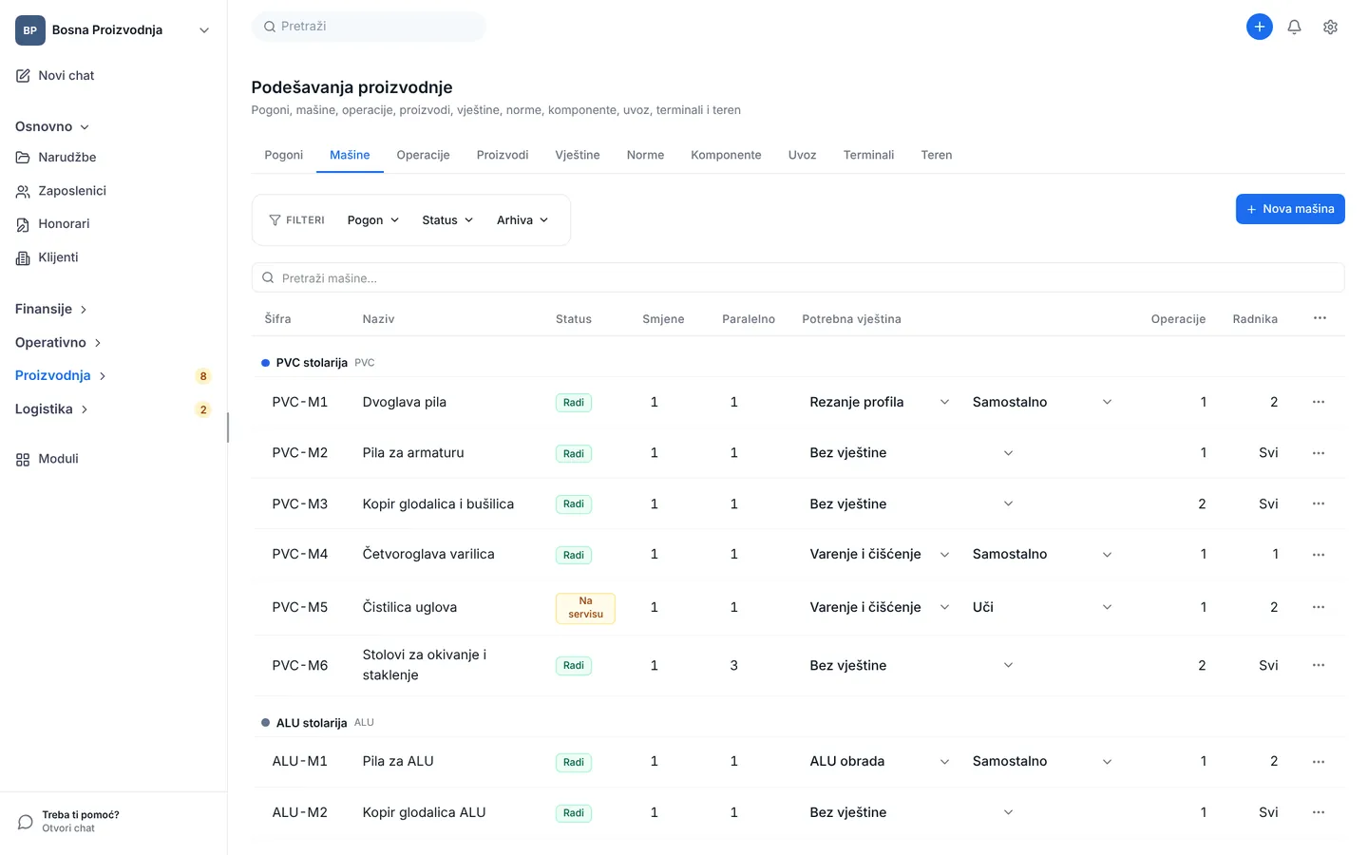Open row actions for PVC-M2
Screen dimensions: 1368x855
tap(1319, 453)
